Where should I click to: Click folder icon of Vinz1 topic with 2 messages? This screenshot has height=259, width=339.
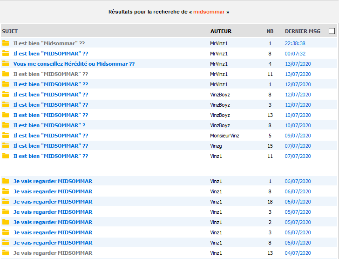pyautogui.click(x=6, y=222)
